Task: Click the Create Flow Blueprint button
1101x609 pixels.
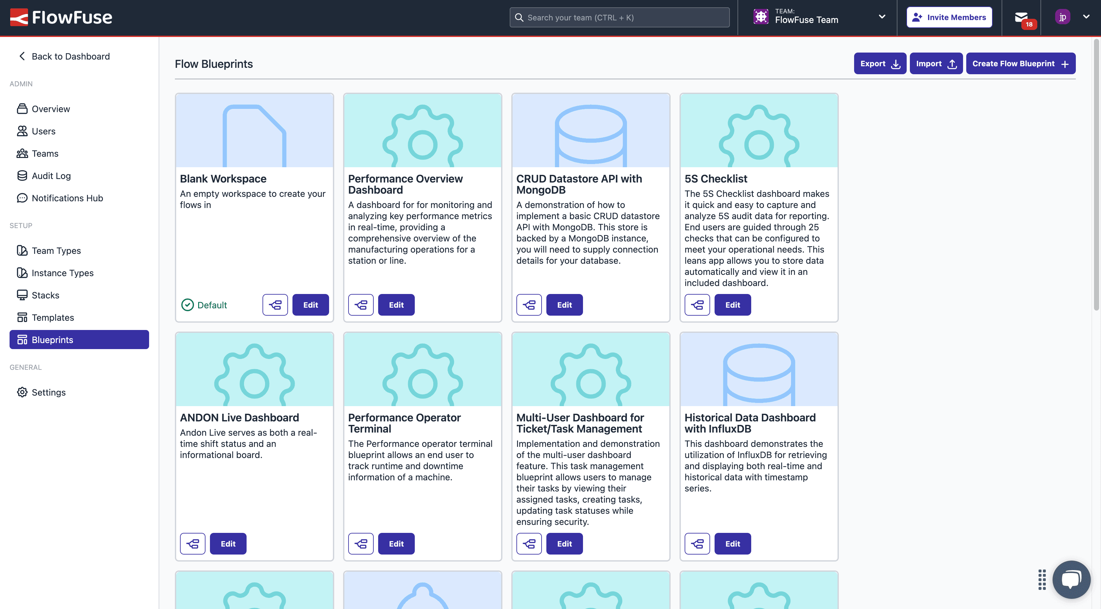Action: 1021,63
